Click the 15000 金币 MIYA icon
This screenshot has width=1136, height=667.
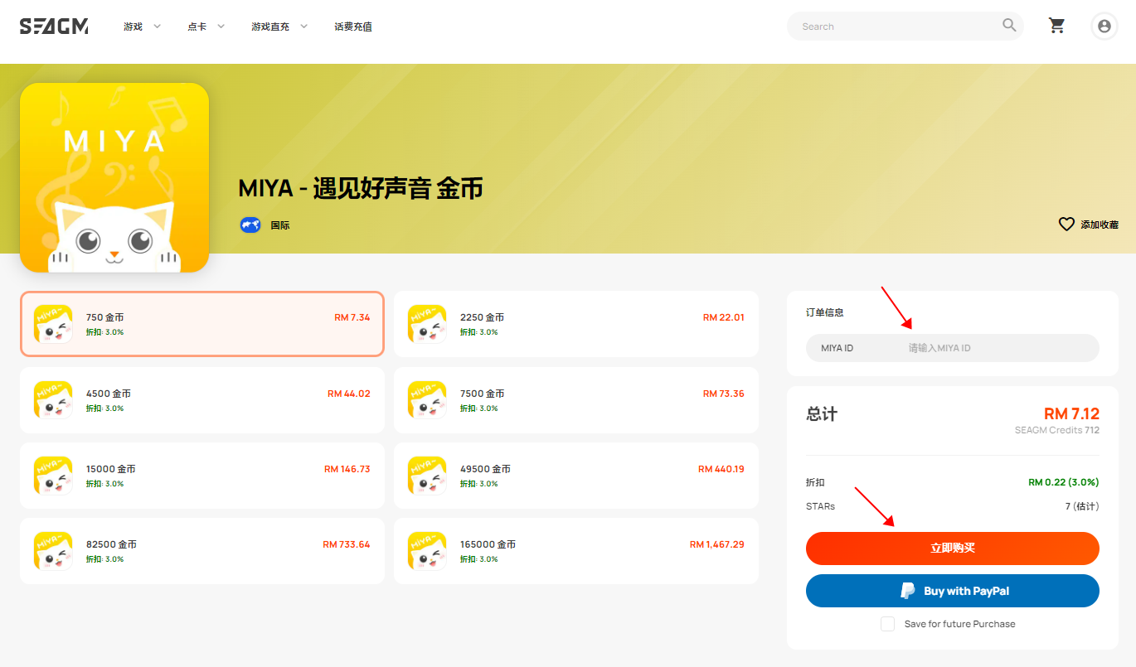pos(53,476)
